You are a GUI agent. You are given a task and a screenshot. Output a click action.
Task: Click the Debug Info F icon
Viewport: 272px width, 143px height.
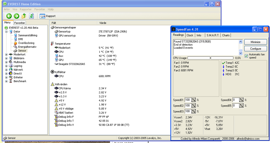pyautogui.click(x=56, y=117)
